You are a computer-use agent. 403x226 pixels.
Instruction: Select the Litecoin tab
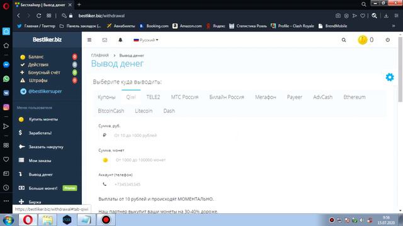tap(144, 111)
